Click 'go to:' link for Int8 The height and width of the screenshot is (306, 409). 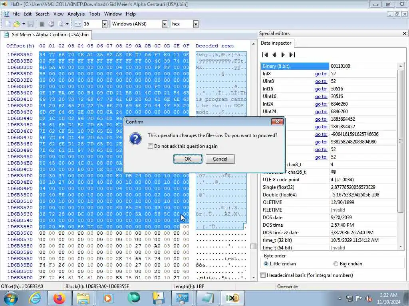[x=321, y=74]
